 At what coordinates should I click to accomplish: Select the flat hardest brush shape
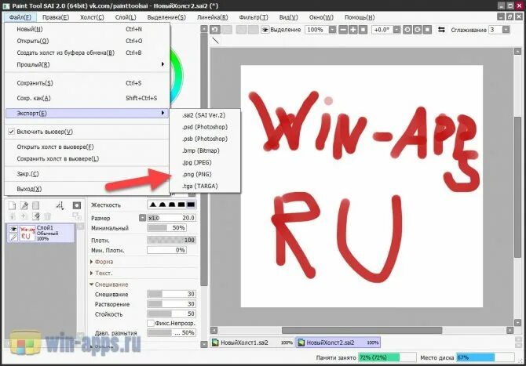191,205
